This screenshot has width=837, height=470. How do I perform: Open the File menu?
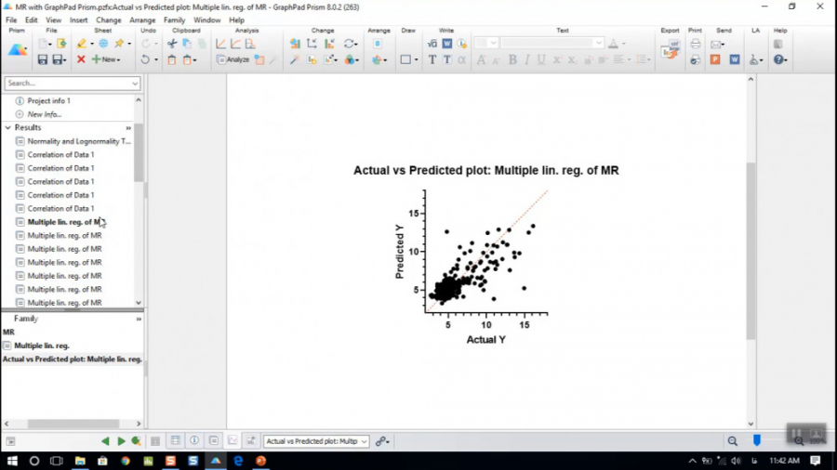point(11,20)
